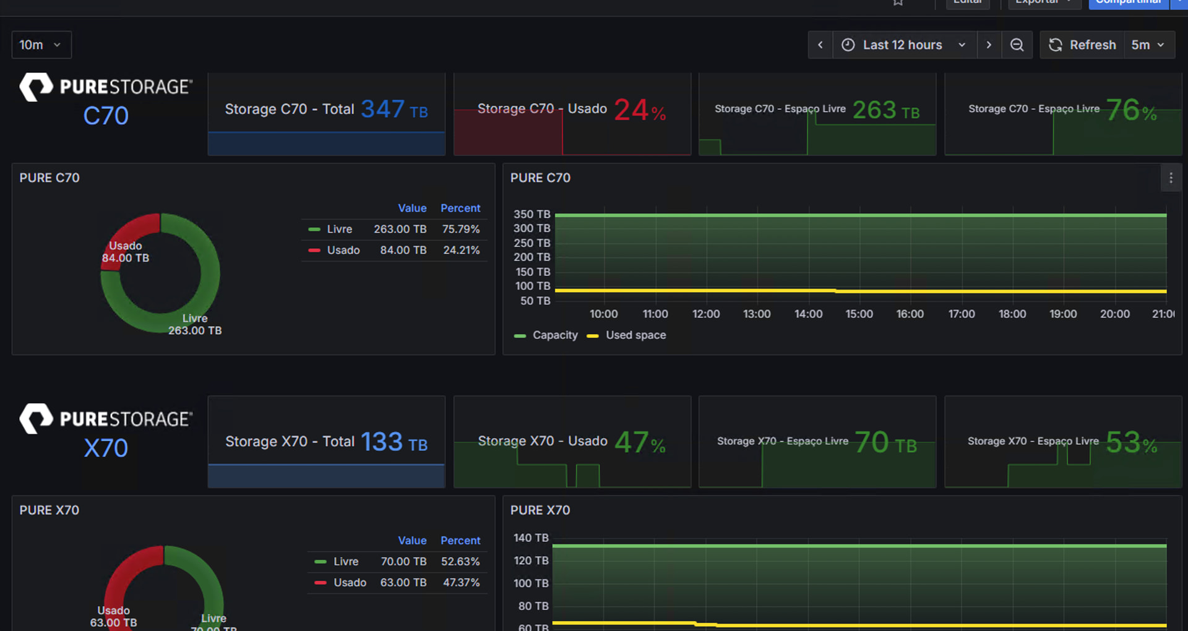Shift time range forward with right arrow
This screenshot has width=1188, height=631.
click(x=989, y=45)
